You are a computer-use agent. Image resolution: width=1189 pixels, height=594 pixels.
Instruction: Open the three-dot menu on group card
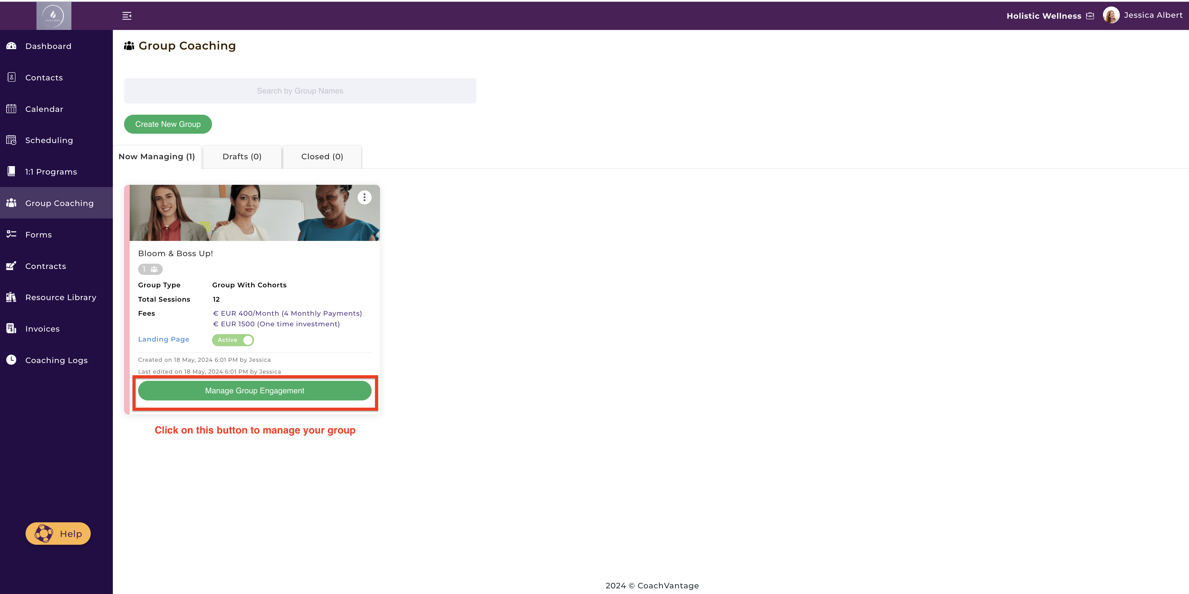[364, 198]
